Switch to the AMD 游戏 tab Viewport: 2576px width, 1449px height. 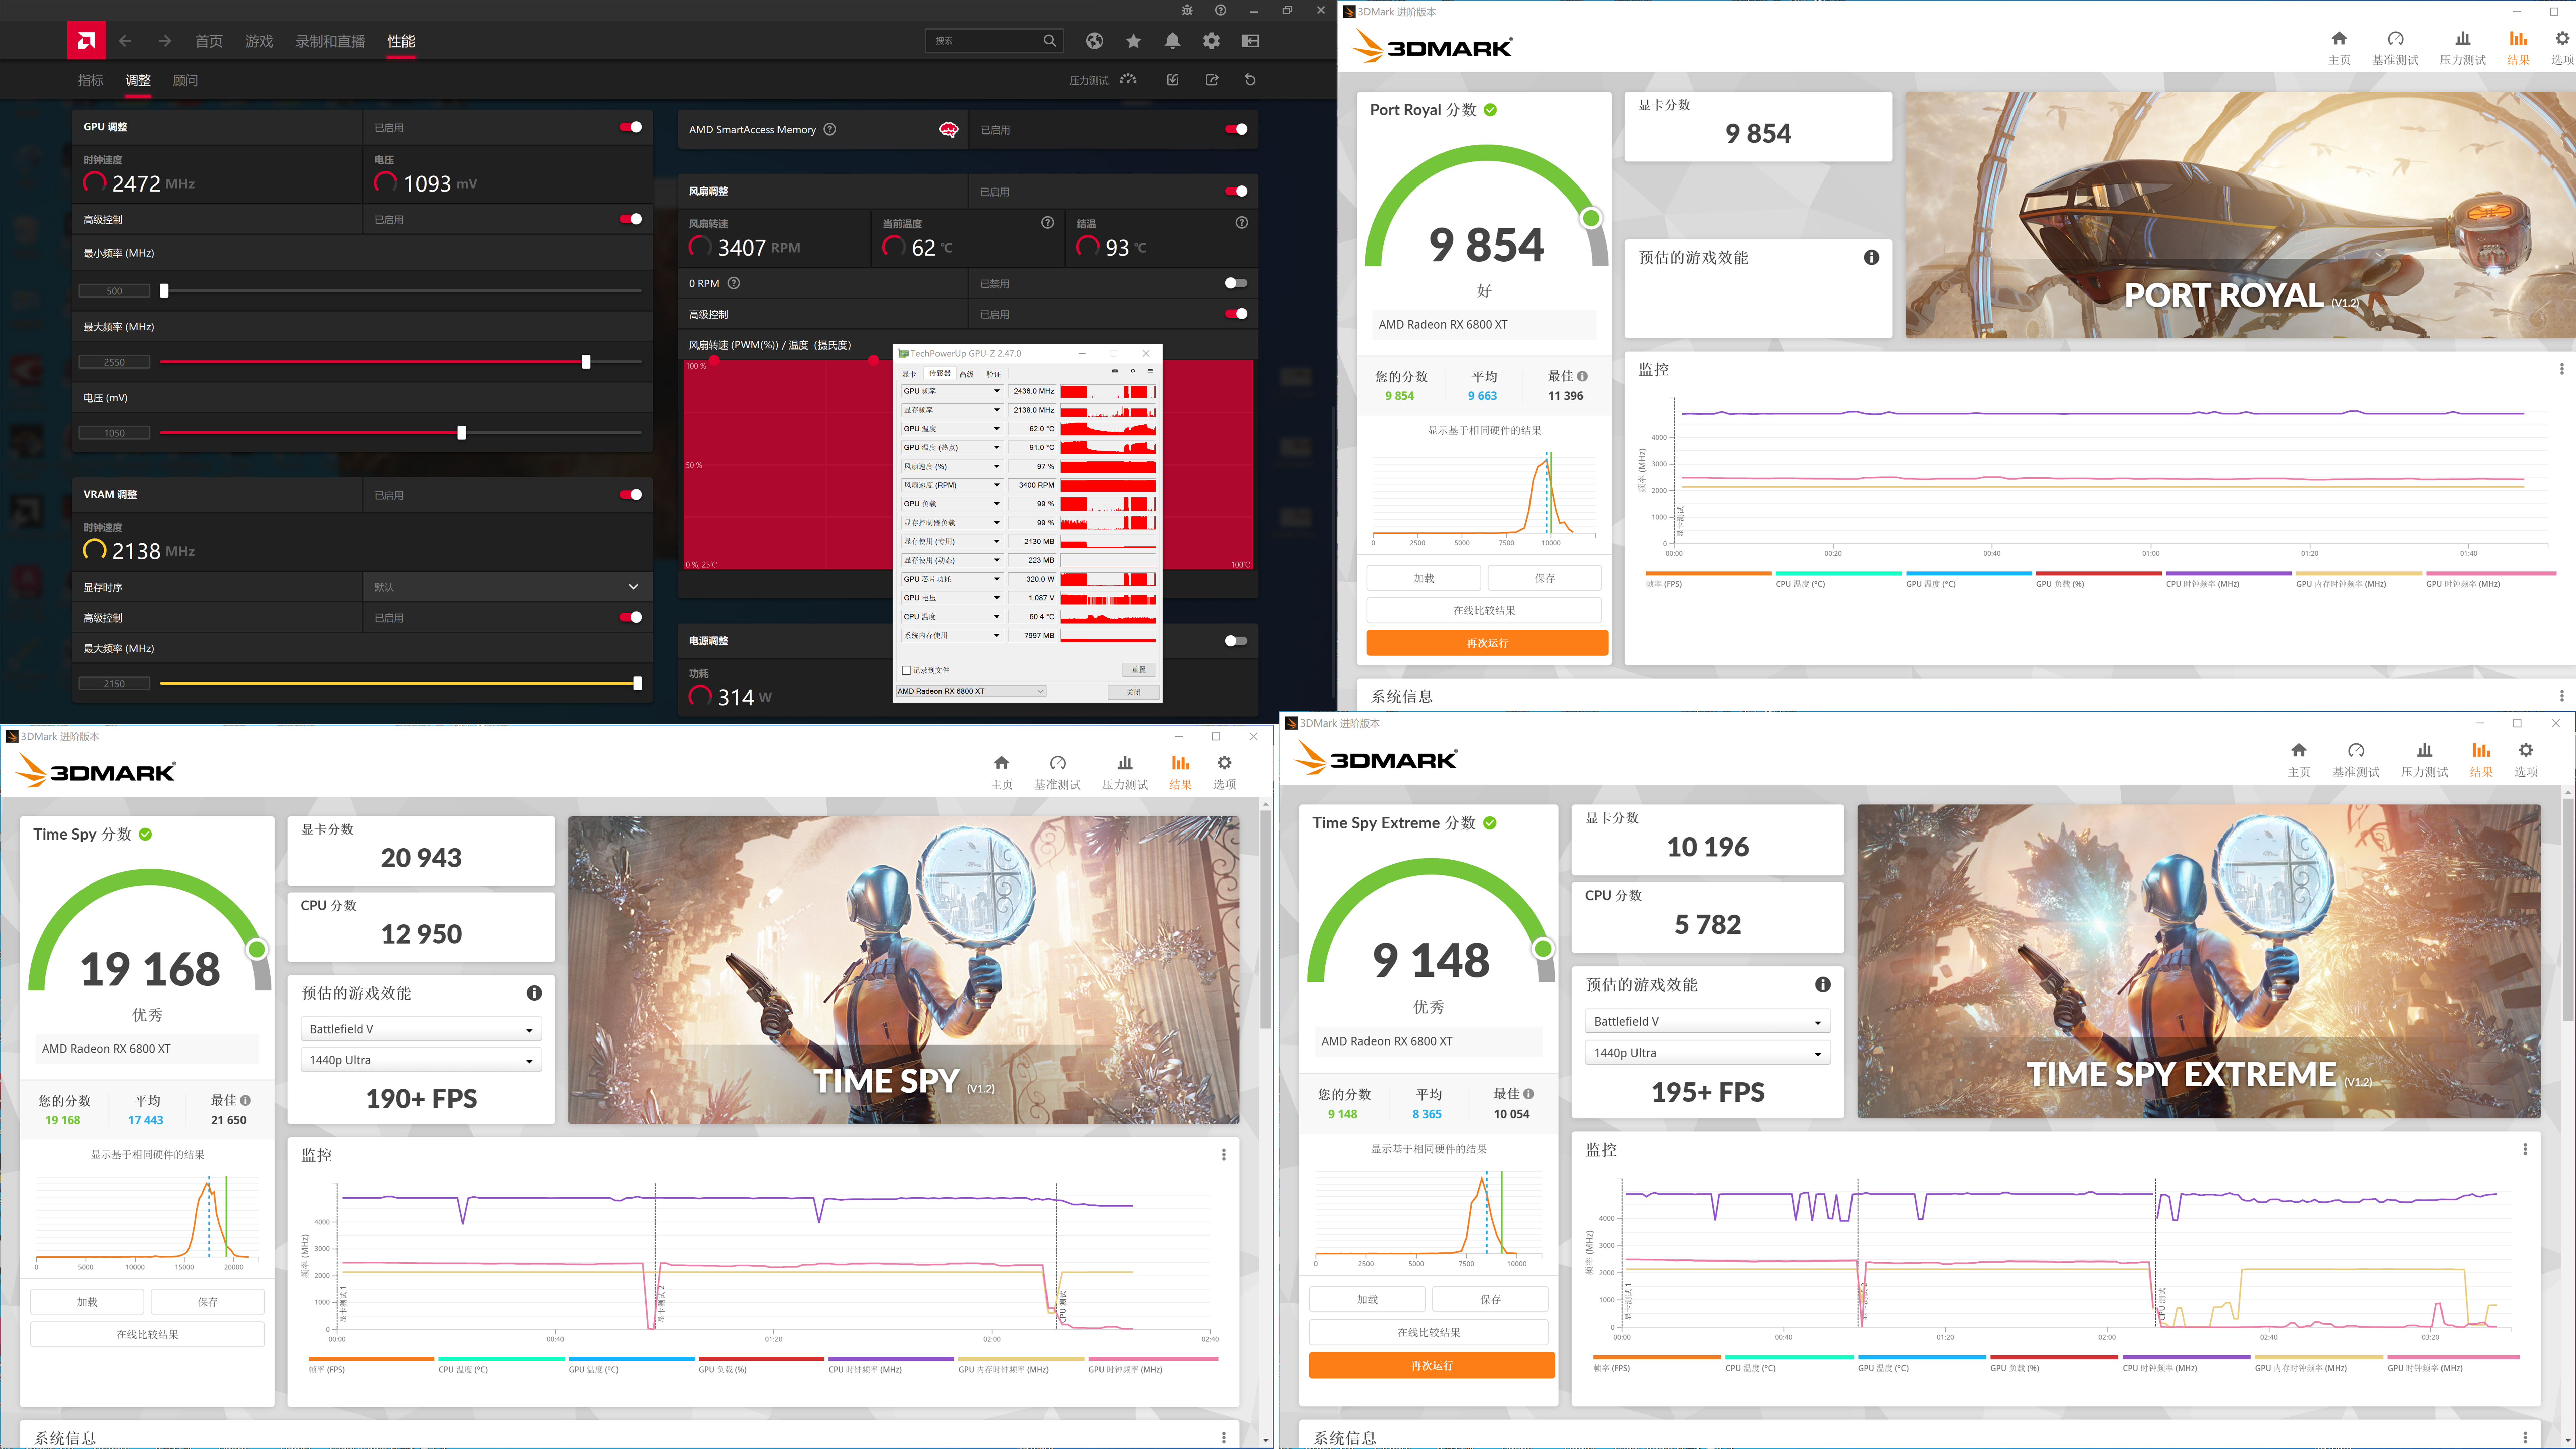coord(259,41)
